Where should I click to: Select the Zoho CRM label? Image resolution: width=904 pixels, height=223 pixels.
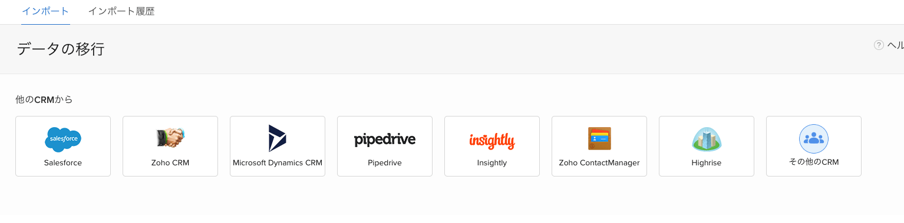[170, 163]
